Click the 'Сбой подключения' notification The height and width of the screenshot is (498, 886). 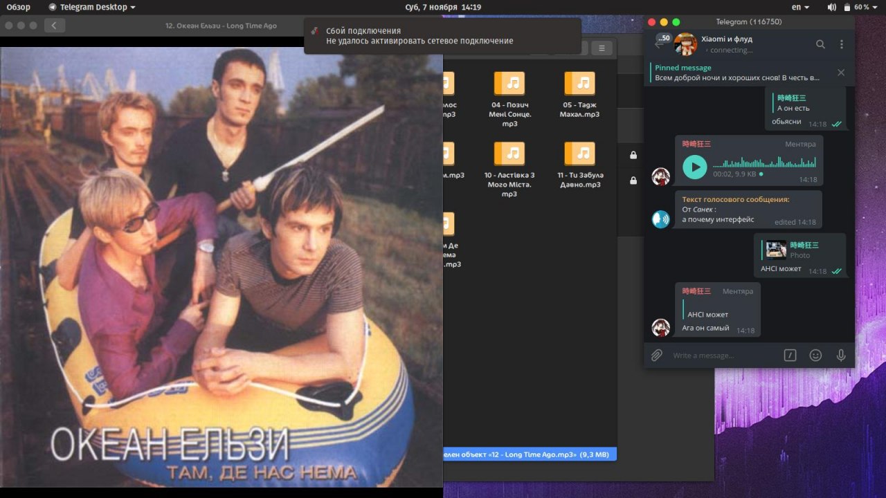pyautogui.click(x=442, y=36)
